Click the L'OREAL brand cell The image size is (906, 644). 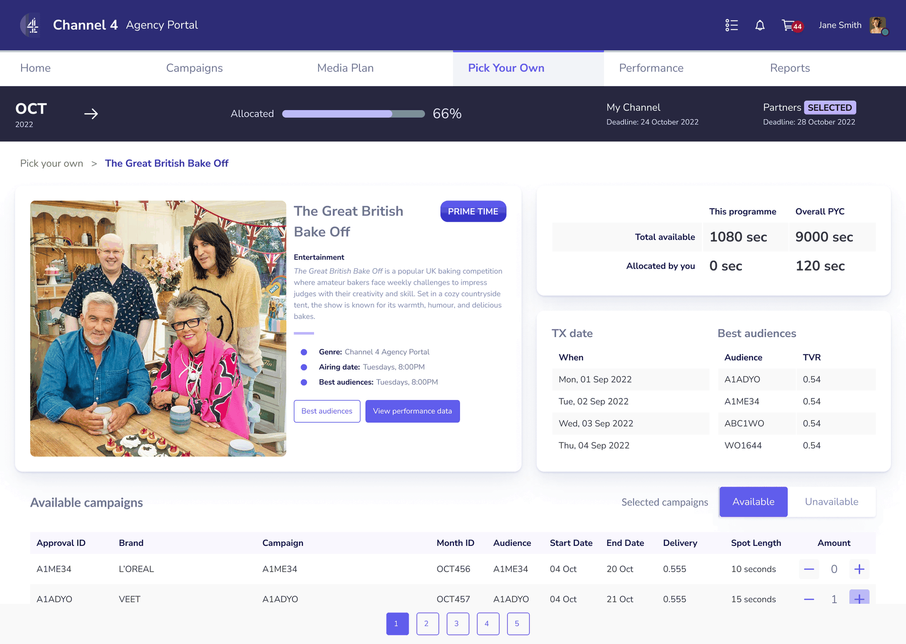pyautogui.click(x=136, y=569)
